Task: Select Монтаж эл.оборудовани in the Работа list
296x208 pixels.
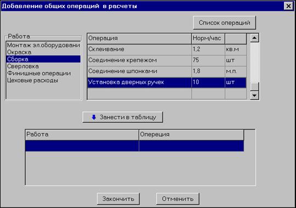Action: 43,45
